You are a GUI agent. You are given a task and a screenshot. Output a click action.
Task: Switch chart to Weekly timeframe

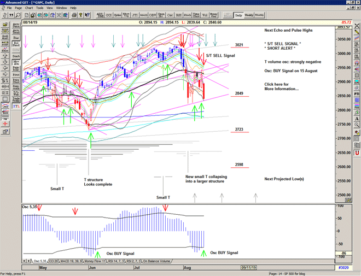tap(248, 15)
